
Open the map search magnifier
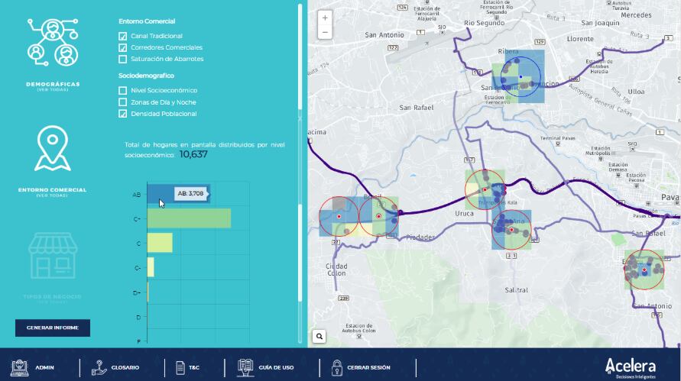319,336
